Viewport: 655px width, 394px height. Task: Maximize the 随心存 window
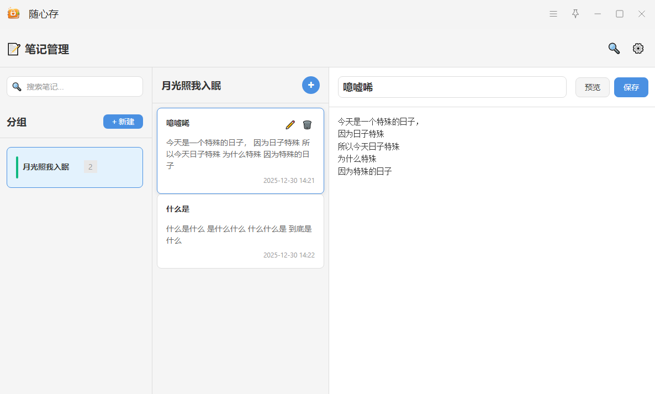620,14
